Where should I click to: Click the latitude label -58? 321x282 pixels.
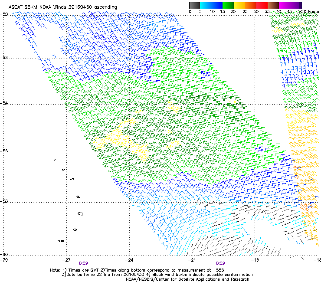tap(4, 201)
